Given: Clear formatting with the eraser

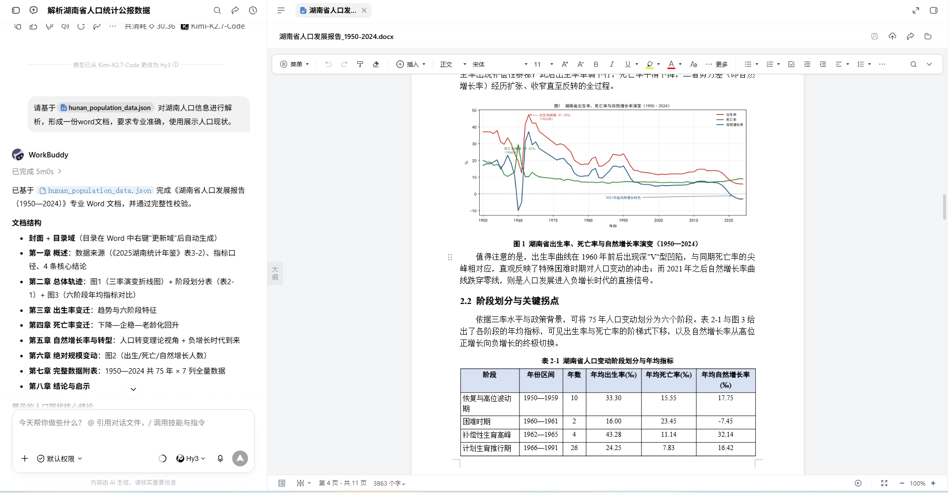Looking at the screenshot, I should click(376, 64).
